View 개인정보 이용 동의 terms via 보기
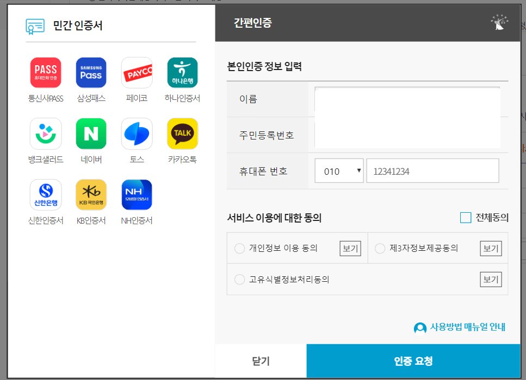Image resolution: width=526 pixels, height=380 pixels. [x=350, y=249]
